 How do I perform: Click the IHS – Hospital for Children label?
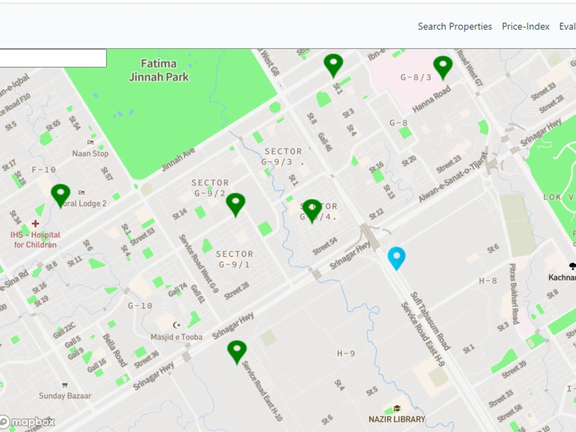[35, 240]
